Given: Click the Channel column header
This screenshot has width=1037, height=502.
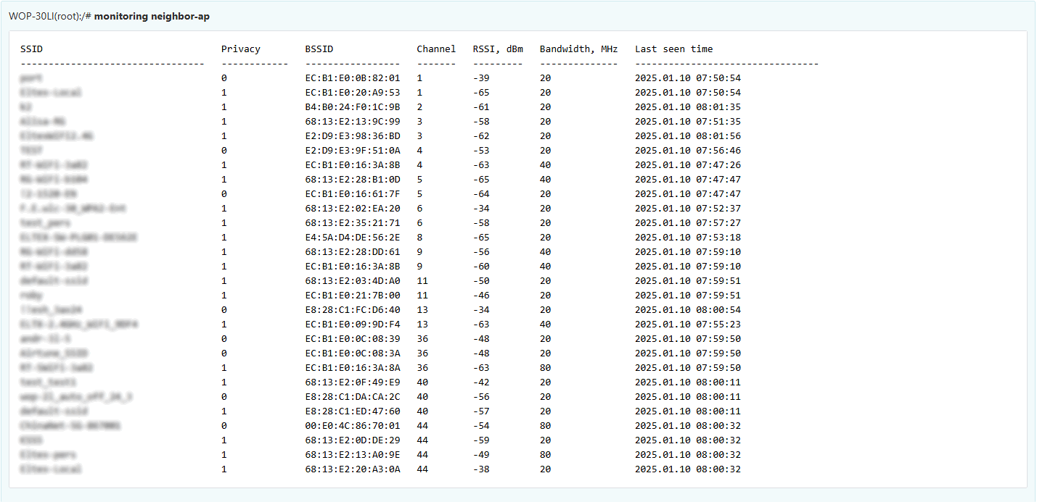Looking at the screenshot, I should (x=436, y=49).
